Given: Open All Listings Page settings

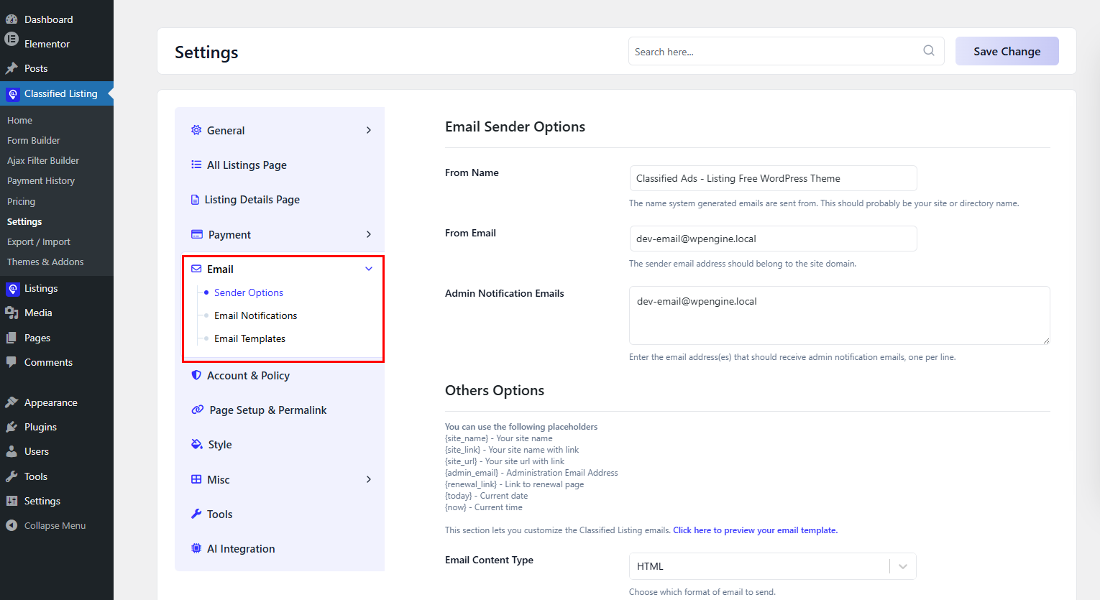Looking at the screenshot, I should (247, 165).
